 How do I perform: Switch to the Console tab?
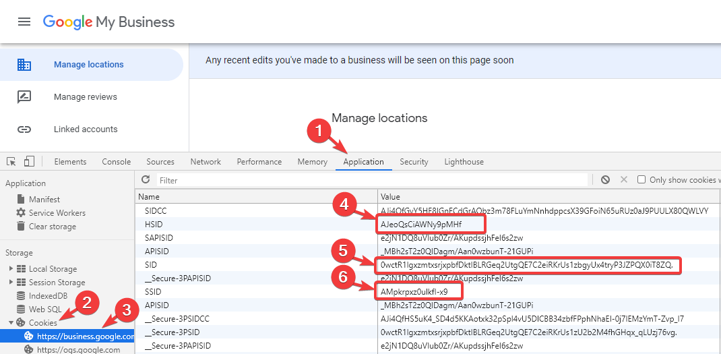click(x=117, y=162)
